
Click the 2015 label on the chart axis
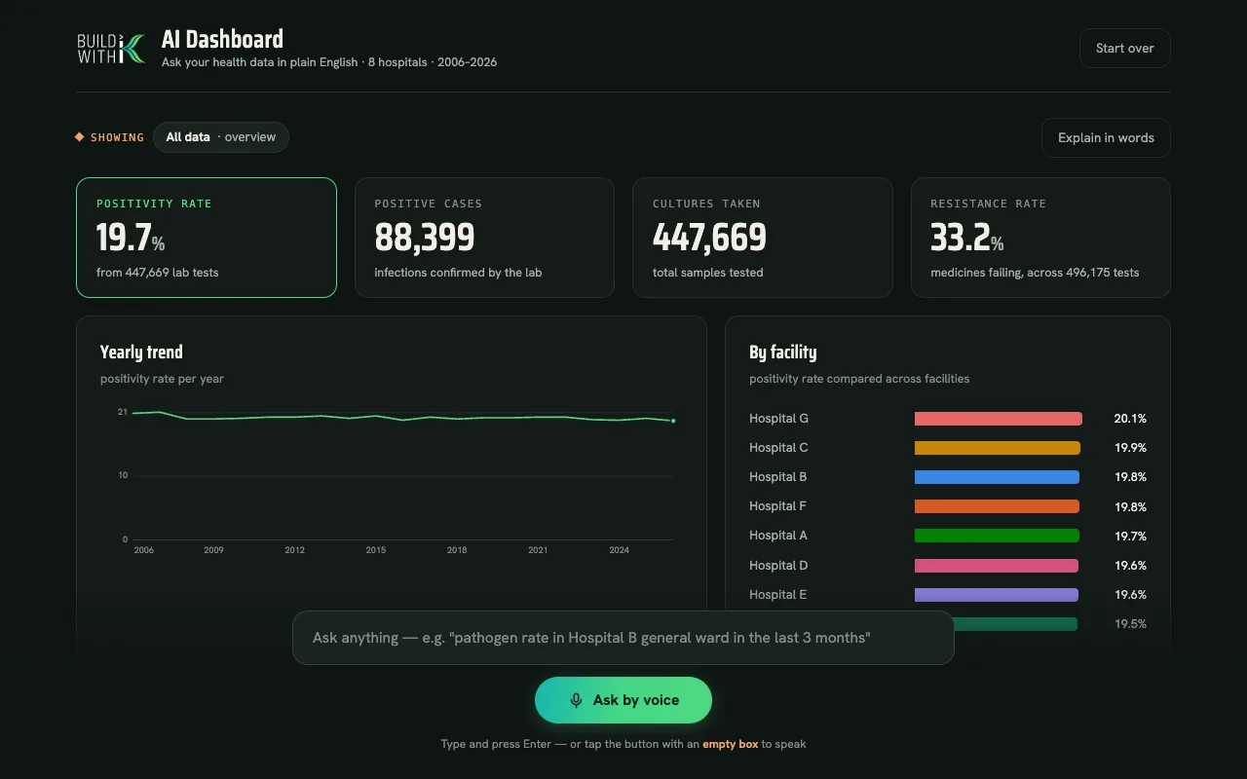(376, 550)
